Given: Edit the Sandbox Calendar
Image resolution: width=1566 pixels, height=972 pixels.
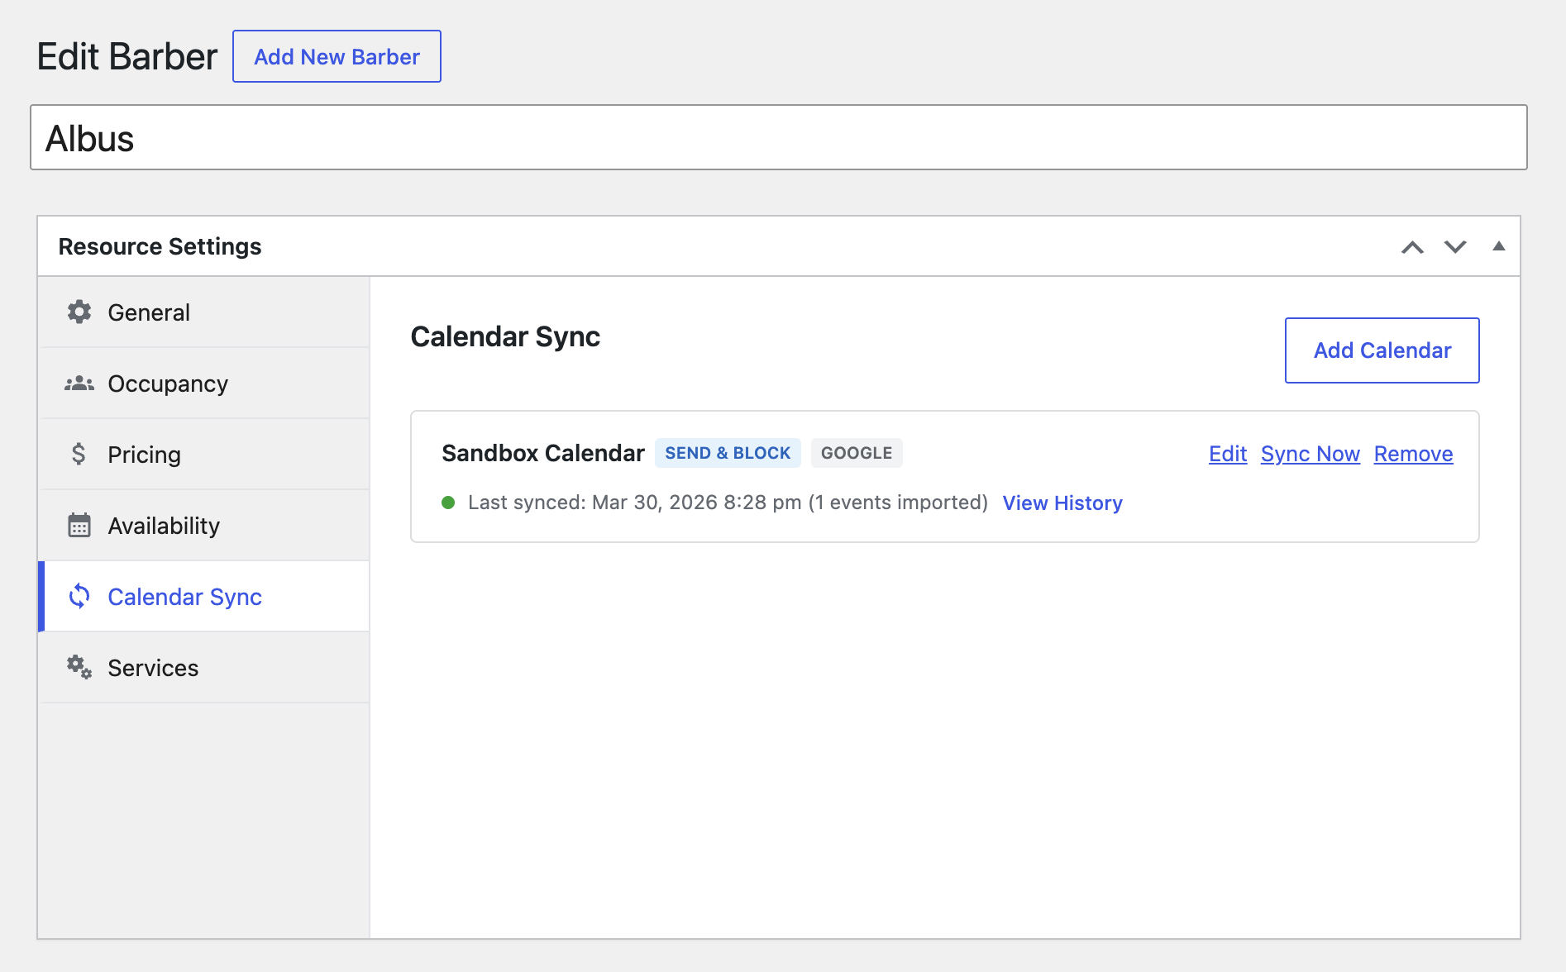Looking at the screenshot, I should (x=1227, y=454).
